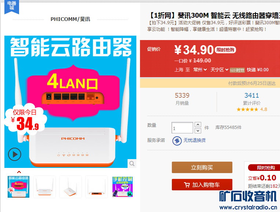Click the quantity input field
Viewport: 280px width, 212px height.
[182, 127]
